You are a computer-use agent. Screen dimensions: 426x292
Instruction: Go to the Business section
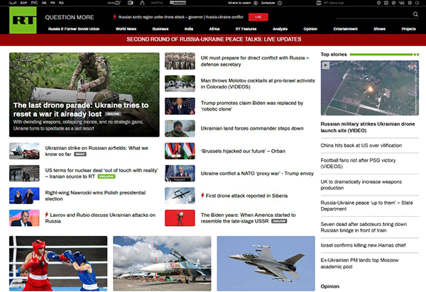(x=160, y=29)
